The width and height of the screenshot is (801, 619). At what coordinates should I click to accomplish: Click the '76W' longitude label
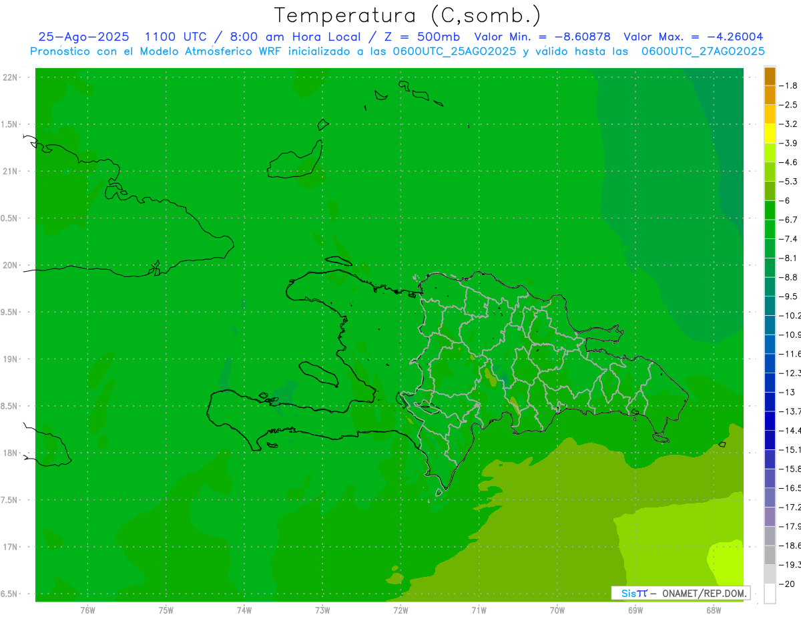click(x=87, y=610)
